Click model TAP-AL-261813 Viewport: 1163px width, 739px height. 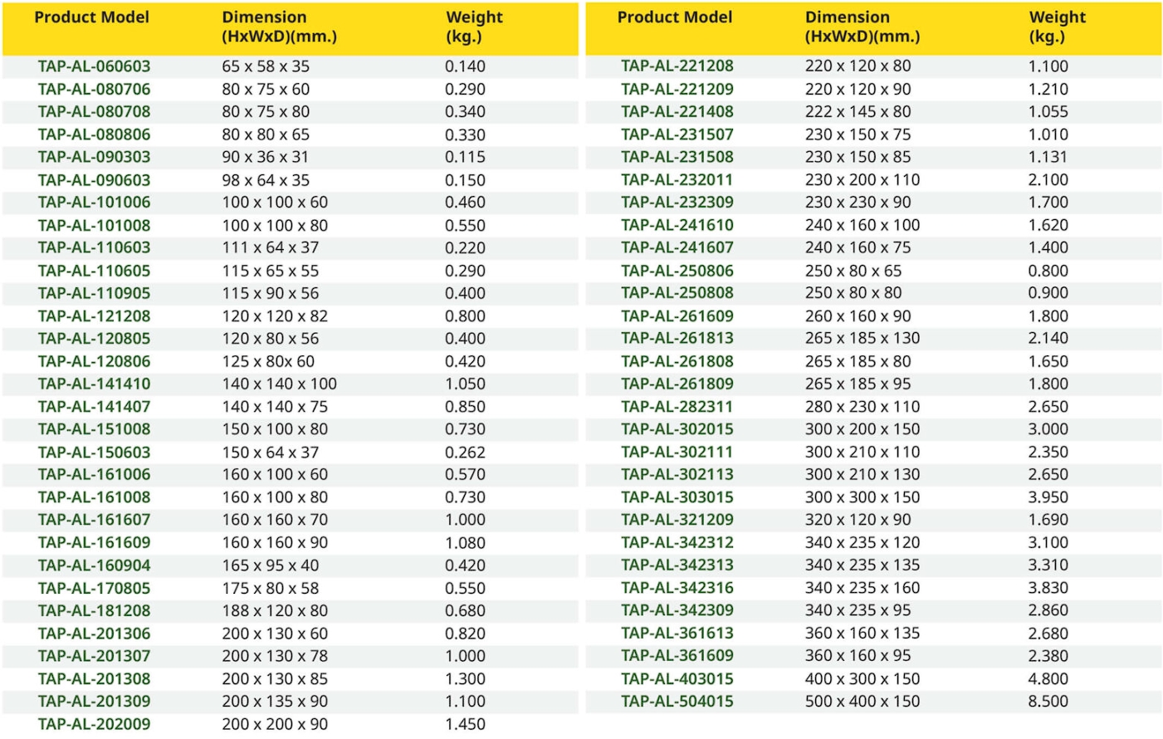677,338
